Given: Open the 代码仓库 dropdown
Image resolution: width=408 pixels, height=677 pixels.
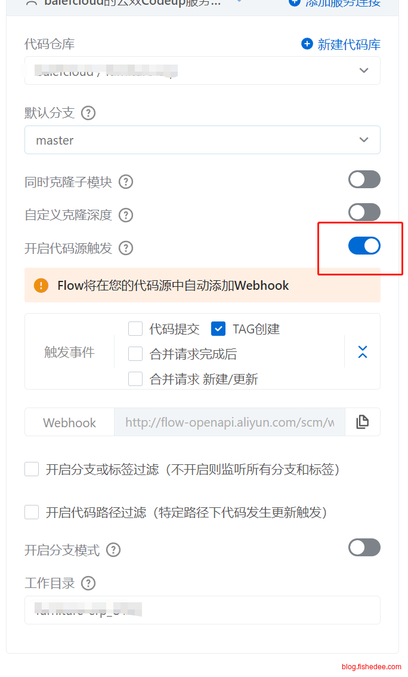Looking at the screenshot, I should point(202,71).
